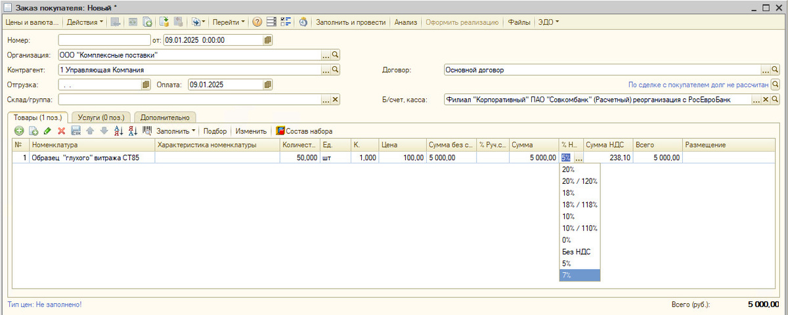Click the Состав набора icon
Image resolution: width=788 pixels, height=315 pixels.
click(x=280, y=131)
